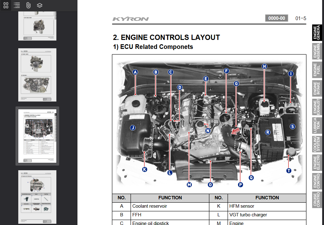Click the 'FFH' table cell
The height and width of the screenshot is (225, 324).
point(170,215)
